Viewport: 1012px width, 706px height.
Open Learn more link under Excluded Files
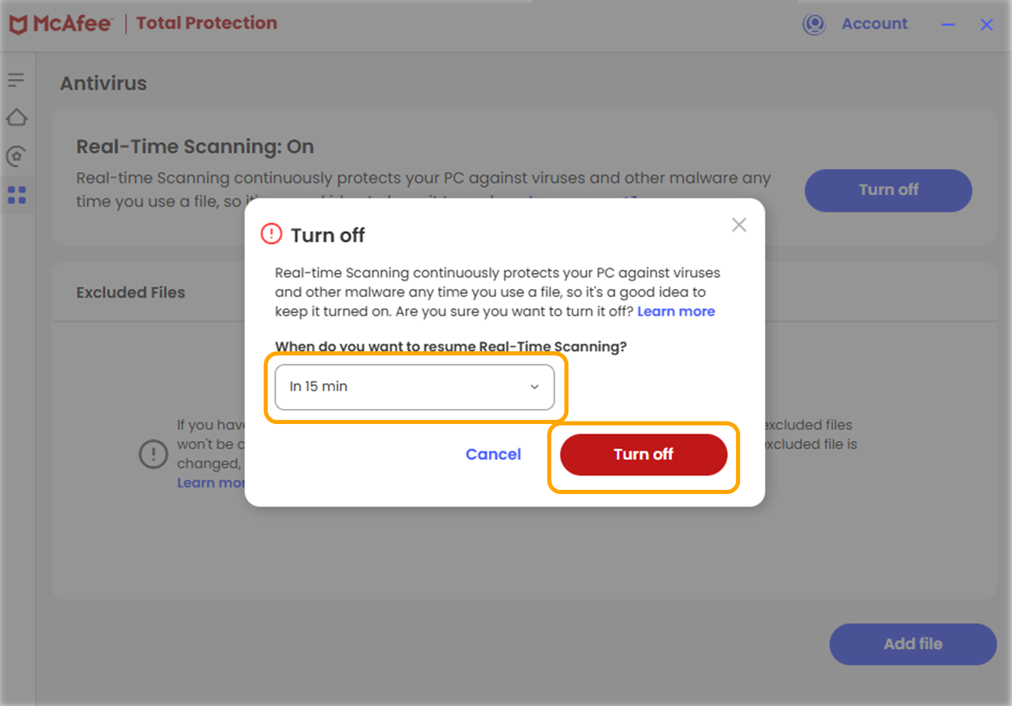209,483
